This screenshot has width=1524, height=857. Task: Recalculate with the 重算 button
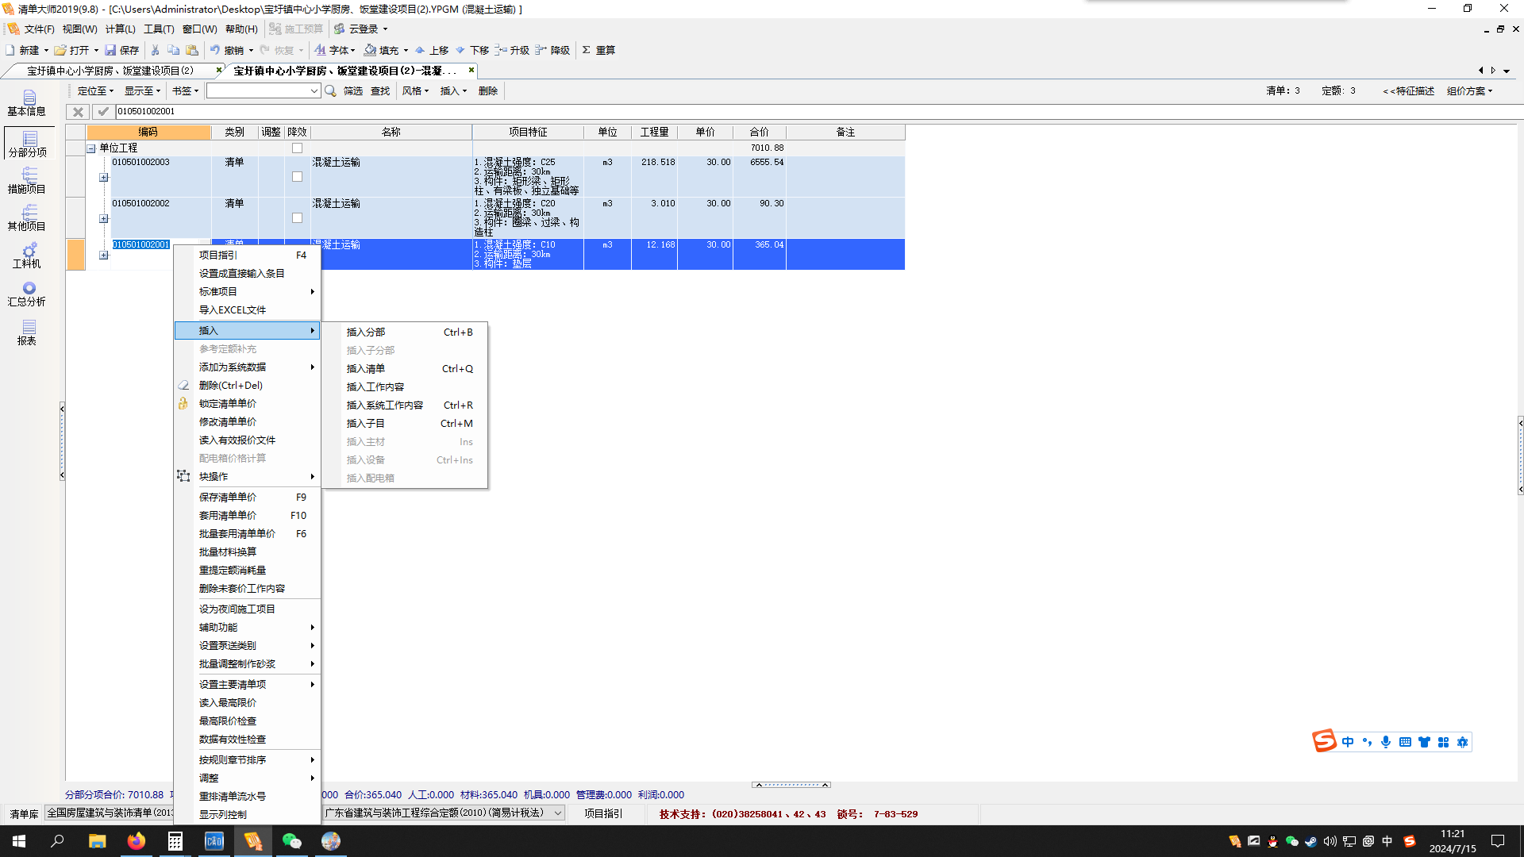[598, 50]
